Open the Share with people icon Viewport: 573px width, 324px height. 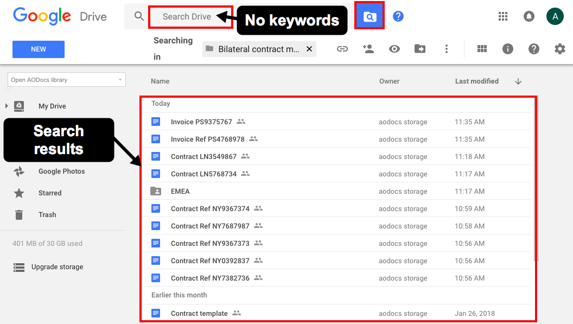click(368, 49)
